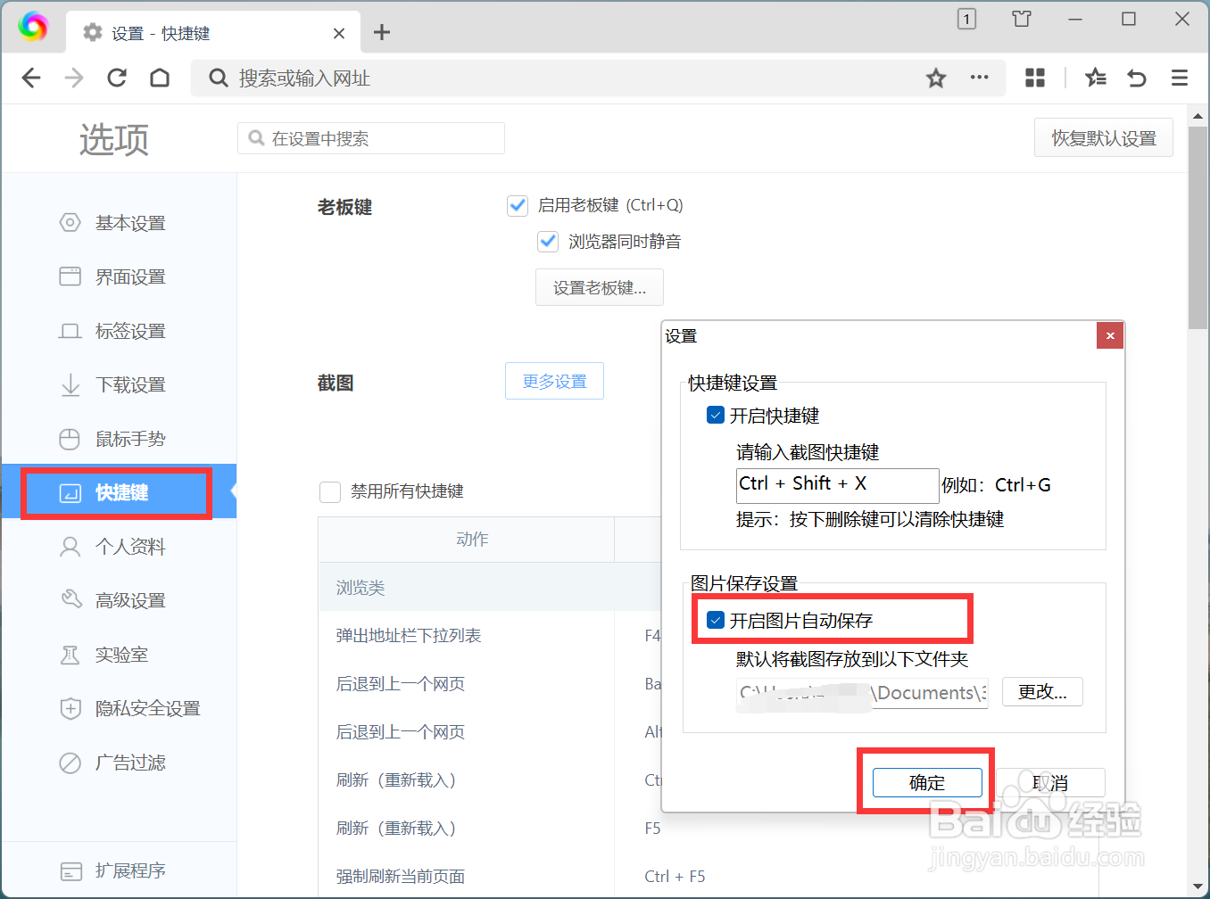Uncheck 启用老板键 (Ctrl+Q)
This screenshot has width=1210, height=899.
(x=518, y=205)
